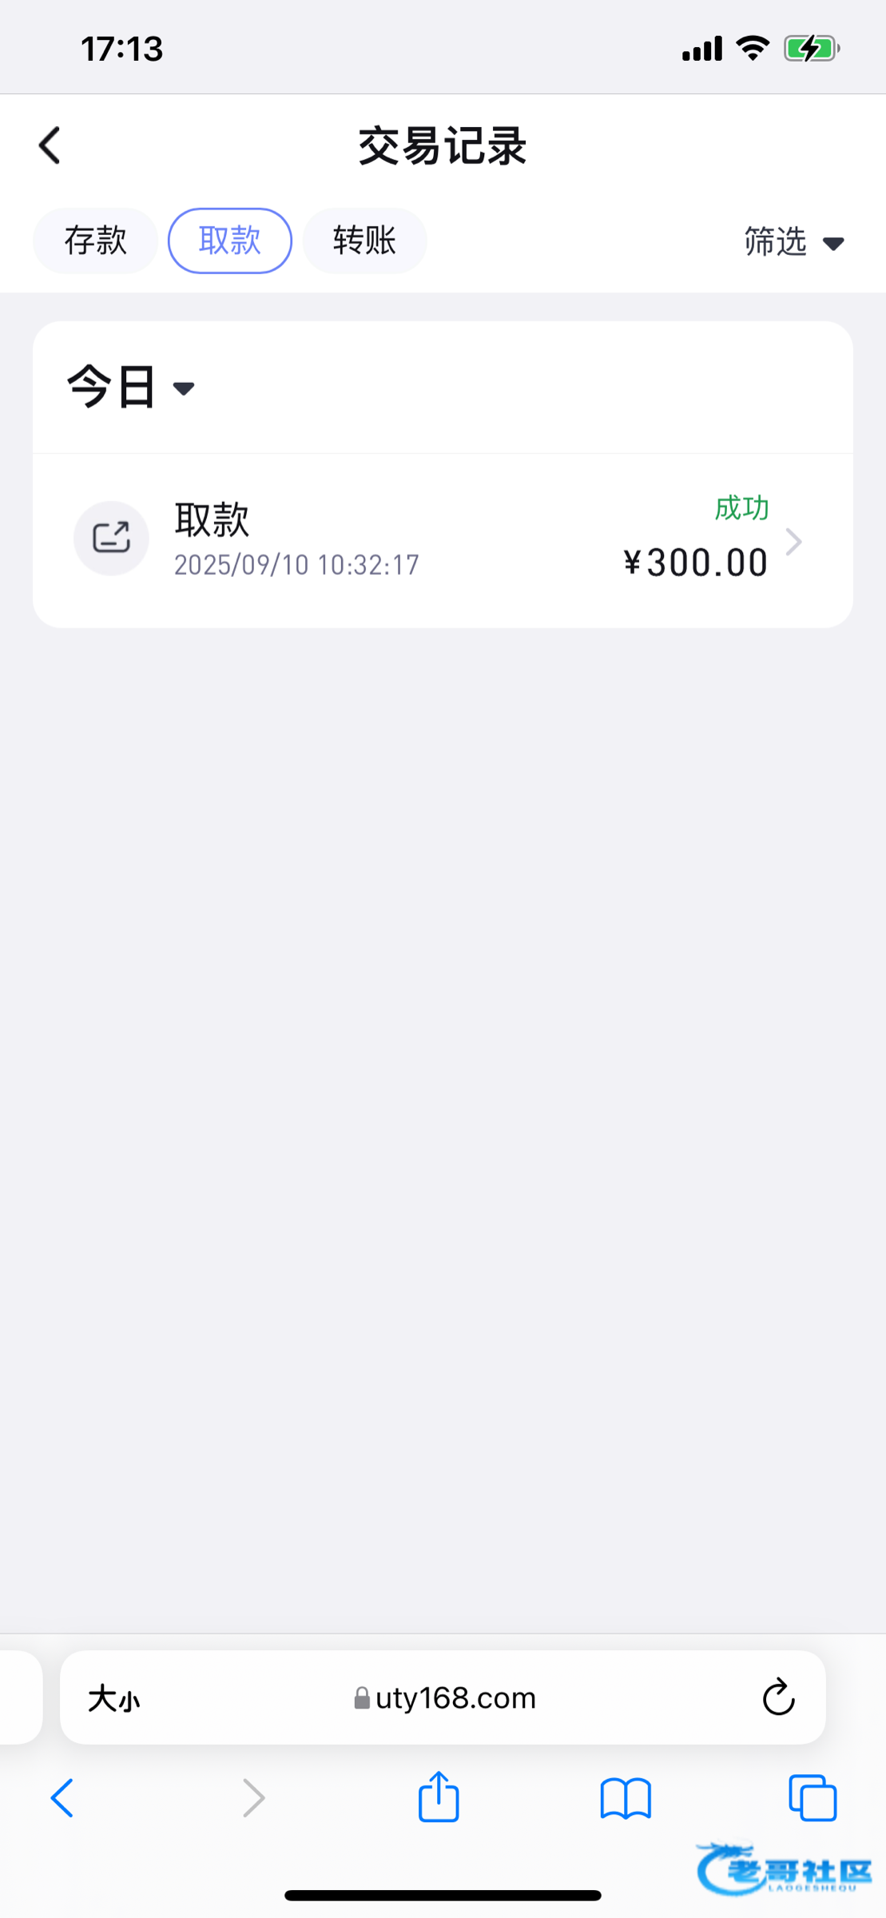The height and width of the screenshot is (1918, 886).
Task: Tap the 老哥社区 watermark logo
Action: point(784,1870)
